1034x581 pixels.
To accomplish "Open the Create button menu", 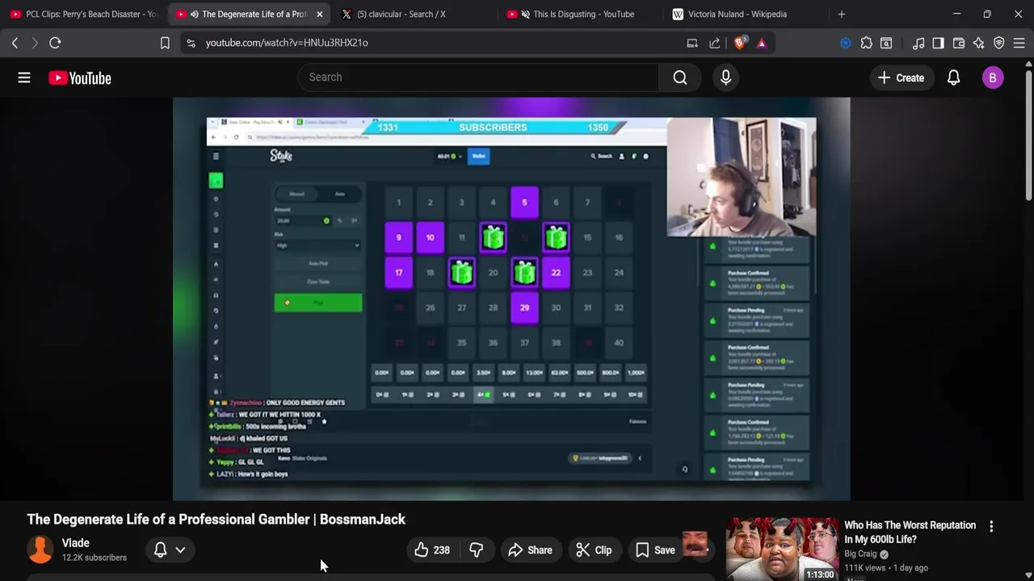I will click(901, 77).
